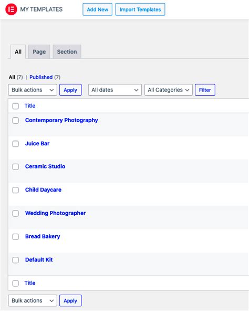Check the Juice Bar checkbox
249x311 pixels.
15,144
